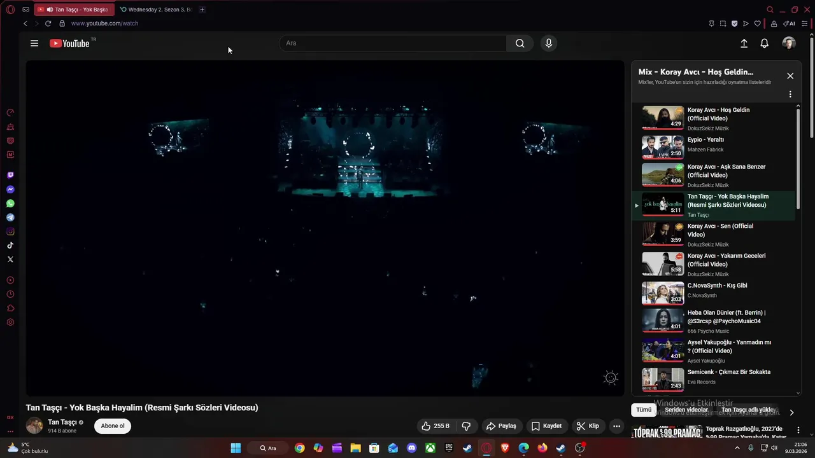This screenshot has width=815, height=458.
Task: Open more actions ellipsis under video
Action: point(616,426)
